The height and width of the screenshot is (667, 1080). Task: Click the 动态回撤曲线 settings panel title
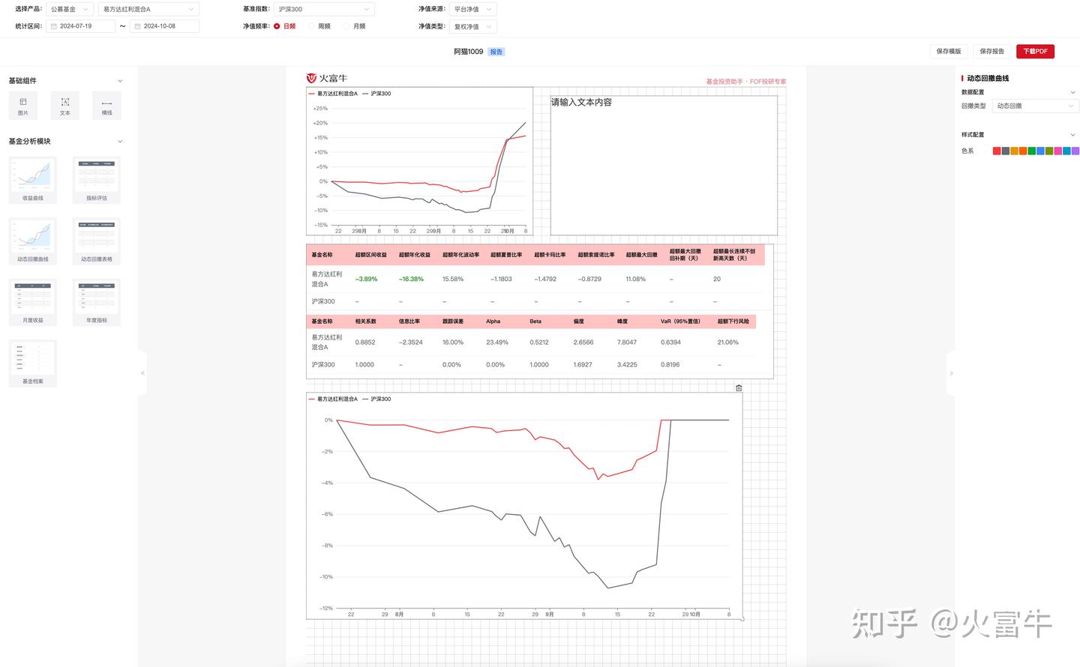point(988,78)
